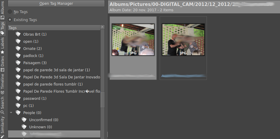Select the Existing Tags radio option

(10, 20)
